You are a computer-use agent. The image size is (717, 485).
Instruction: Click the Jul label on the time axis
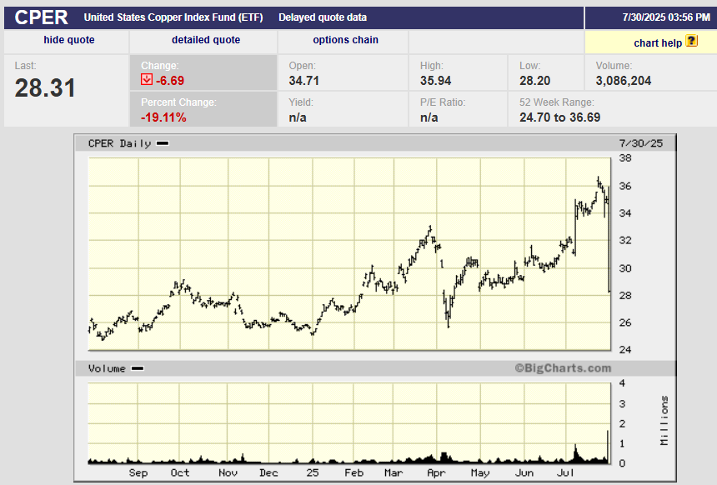pyautogui.click(x=565, y=472)
